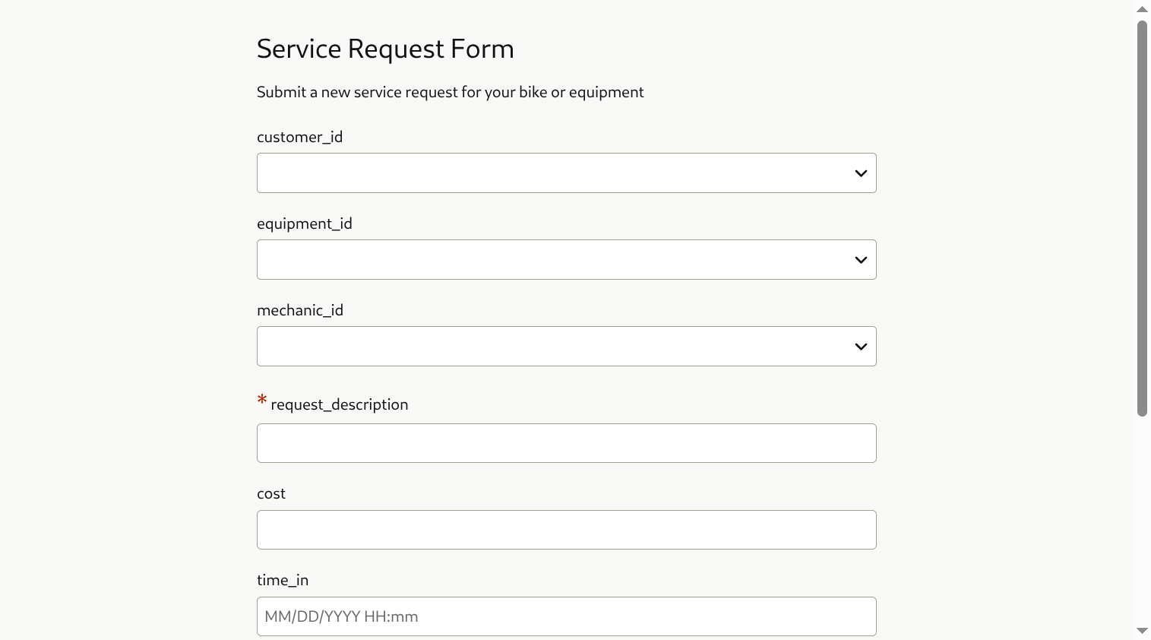Click the chevron icon on customer_id field
The width and height of the screenshot is (1151, 640).
(860, 173)
